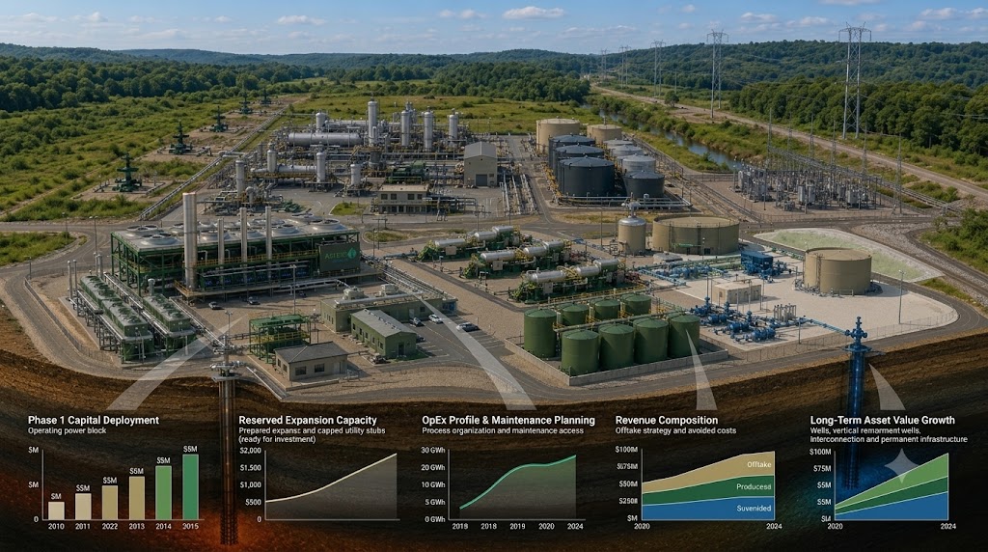Click "2020" under Asset Value Growth chart
This screenshot has height=552, width=988.
point(835,526)
